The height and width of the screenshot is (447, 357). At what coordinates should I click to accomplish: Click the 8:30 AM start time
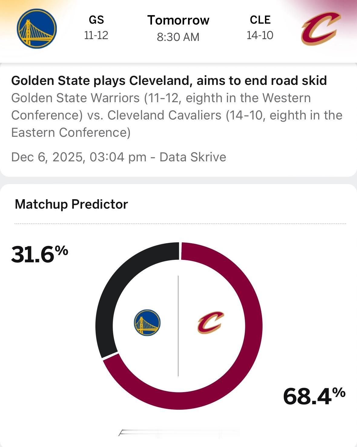(178, 37)
